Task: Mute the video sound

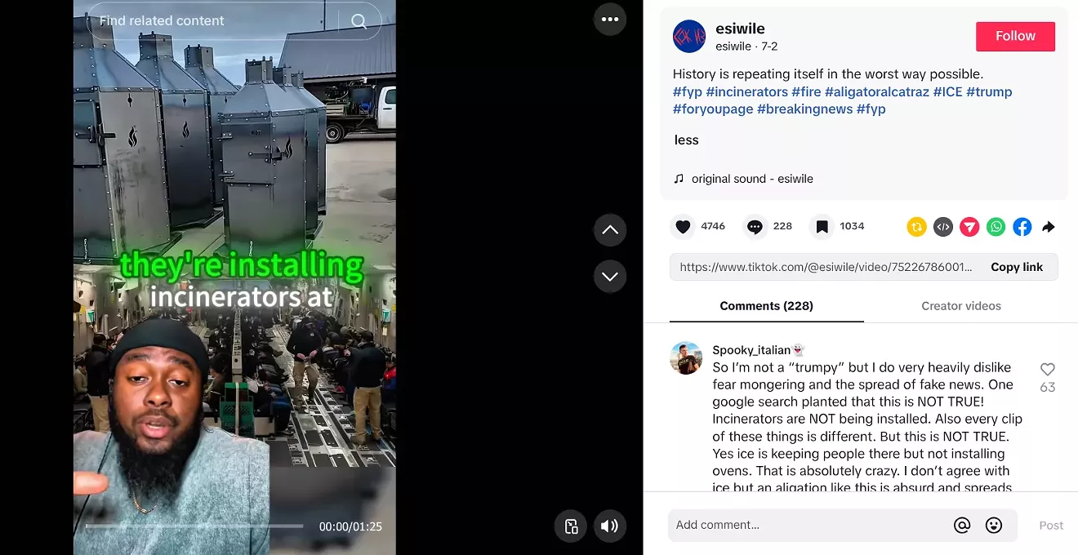Action: tap(609, 526)
